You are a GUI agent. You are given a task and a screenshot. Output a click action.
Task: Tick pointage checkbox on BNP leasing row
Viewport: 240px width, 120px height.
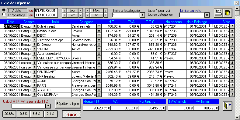point(211,76)
